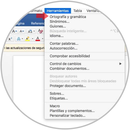Apply red font color with the A icon

pyautogui.click(x=38, y=39)
